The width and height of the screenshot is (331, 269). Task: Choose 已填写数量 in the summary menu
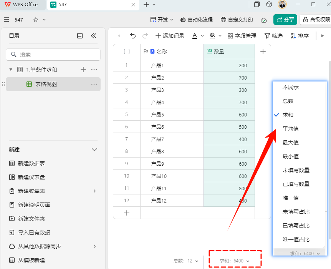(x=296, y=184)
